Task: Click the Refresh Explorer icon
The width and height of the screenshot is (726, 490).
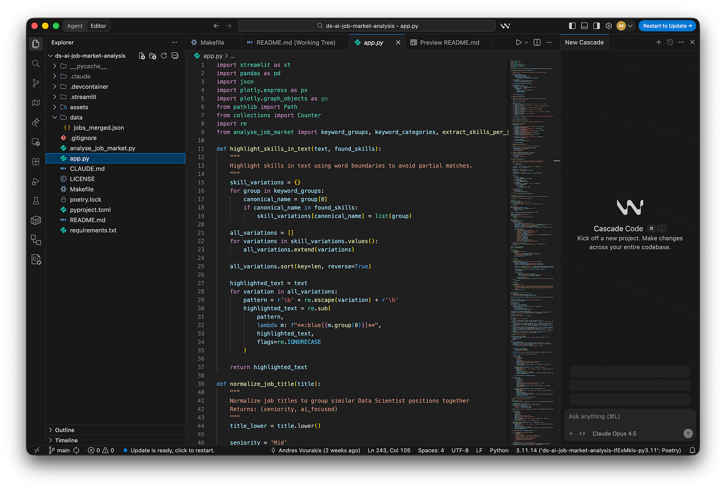Action: click(x=164, y=56)
